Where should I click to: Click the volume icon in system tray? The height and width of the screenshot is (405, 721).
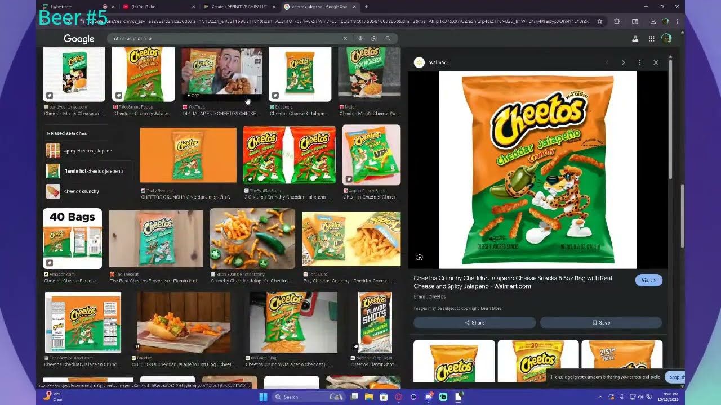coord(640,397)
